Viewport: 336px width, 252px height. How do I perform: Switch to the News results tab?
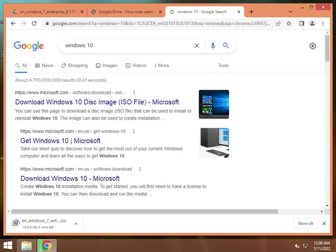pyautogui.click(x=44, y=65)
